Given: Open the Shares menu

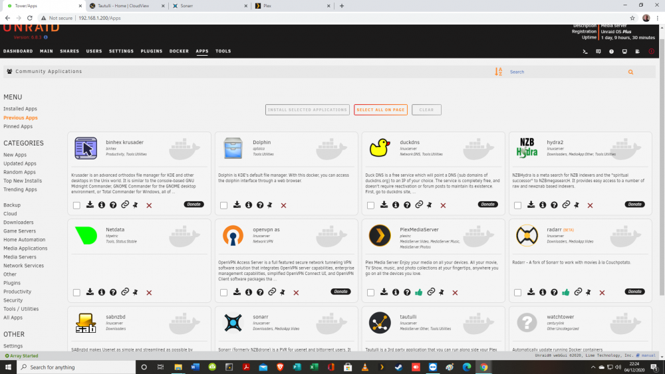Looking at the screenshot, I should (70, 51).
